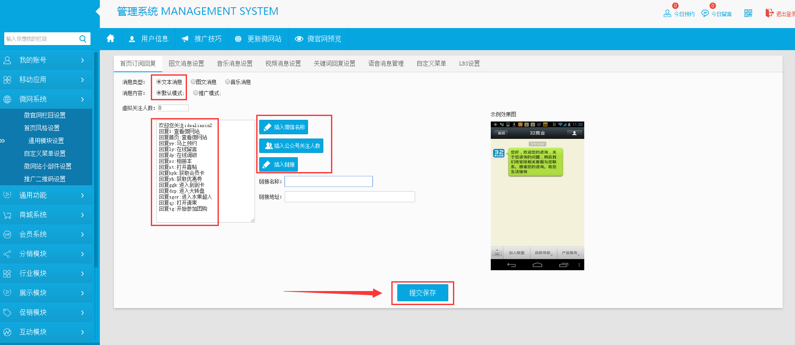The height and width of the screenshot is (345, 795).
Task: Click the logout (退出登录) icon
Action: point(770,14)
